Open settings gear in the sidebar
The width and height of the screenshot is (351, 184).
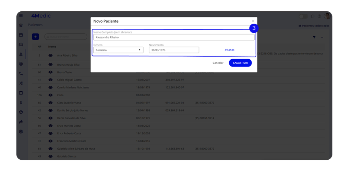21,132
